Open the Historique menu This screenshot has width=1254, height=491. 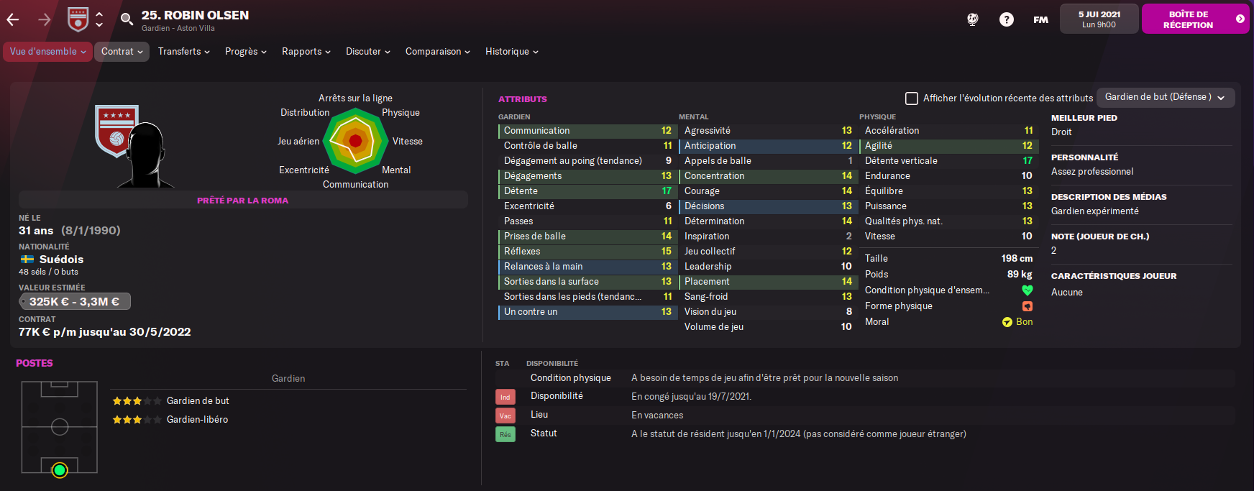pyautogui.click(x=511, y=52)
